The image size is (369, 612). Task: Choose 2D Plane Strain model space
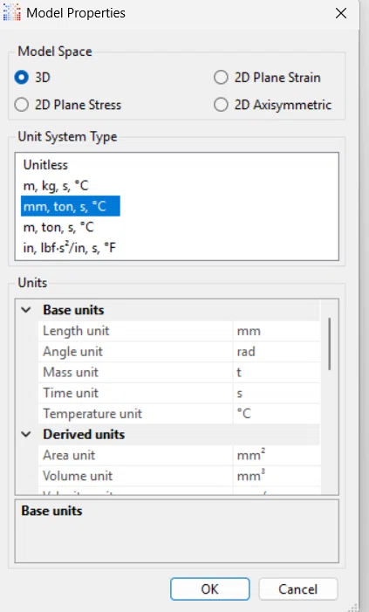267,78
